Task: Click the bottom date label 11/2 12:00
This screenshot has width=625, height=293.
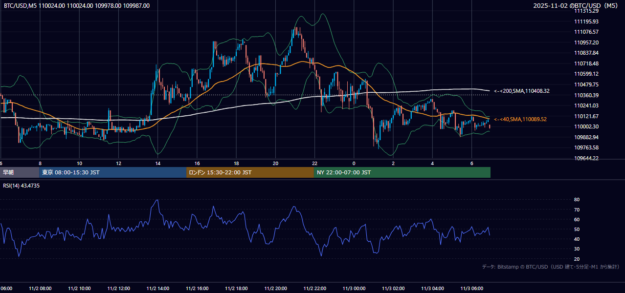Action: (118, 288)
